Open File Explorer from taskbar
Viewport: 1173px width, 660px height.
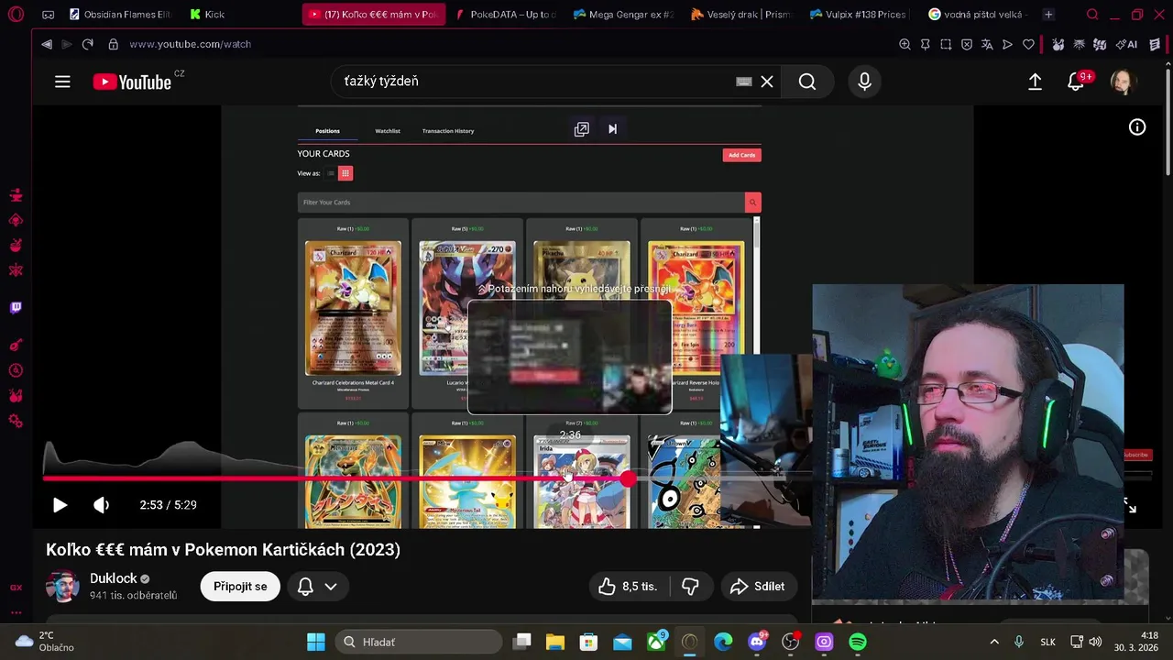(555, 642)
